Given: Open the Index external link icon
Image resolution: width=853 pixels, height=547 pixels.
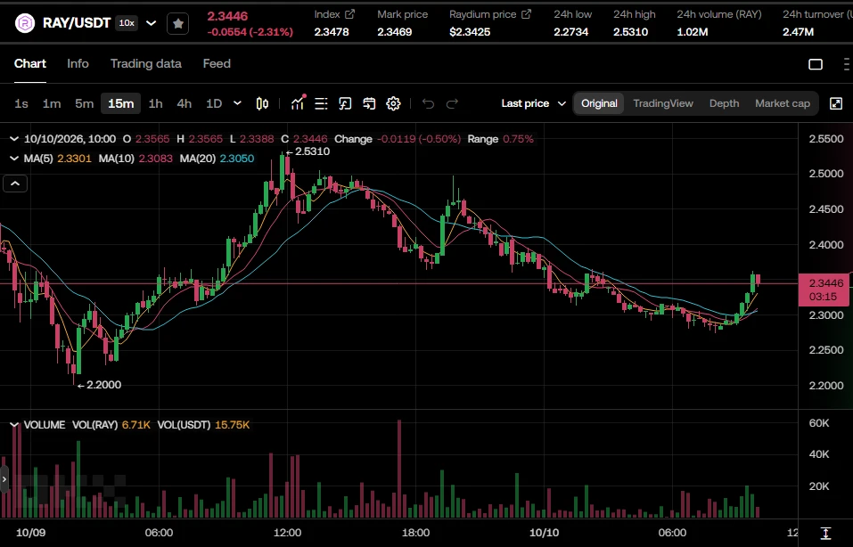Looking at the screenshot, I should [x=349, y=14].
